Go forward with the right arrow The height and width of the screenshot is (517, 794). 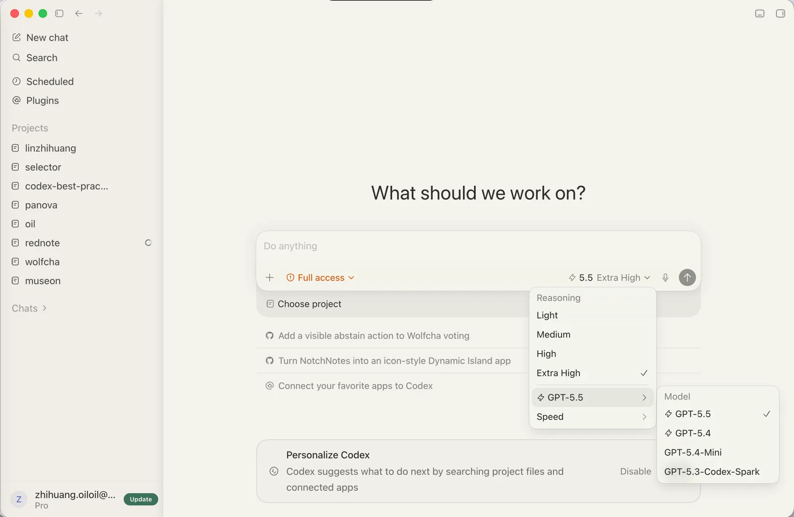point(98,13)
